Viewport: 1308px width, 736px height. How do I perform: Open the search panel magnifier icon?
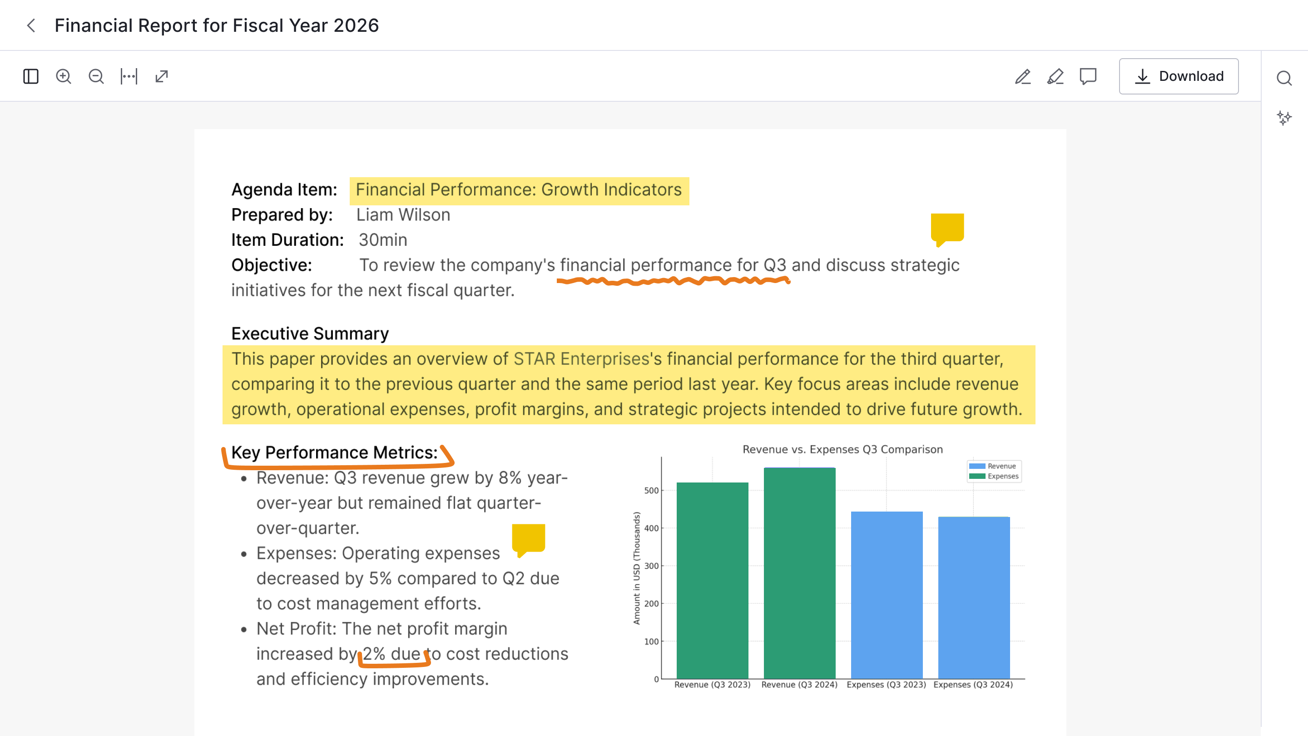point(1283,78)
